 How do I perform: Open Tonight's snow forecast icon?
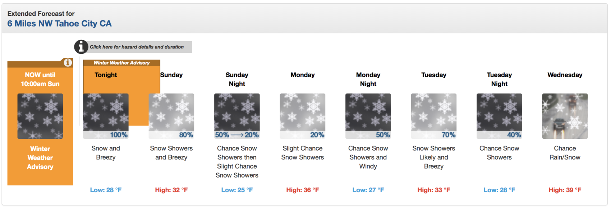click(x=106, y=116)
